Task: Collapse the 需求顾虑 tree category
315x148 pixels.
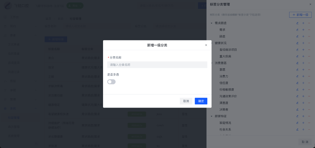Action: pos(211,23)
